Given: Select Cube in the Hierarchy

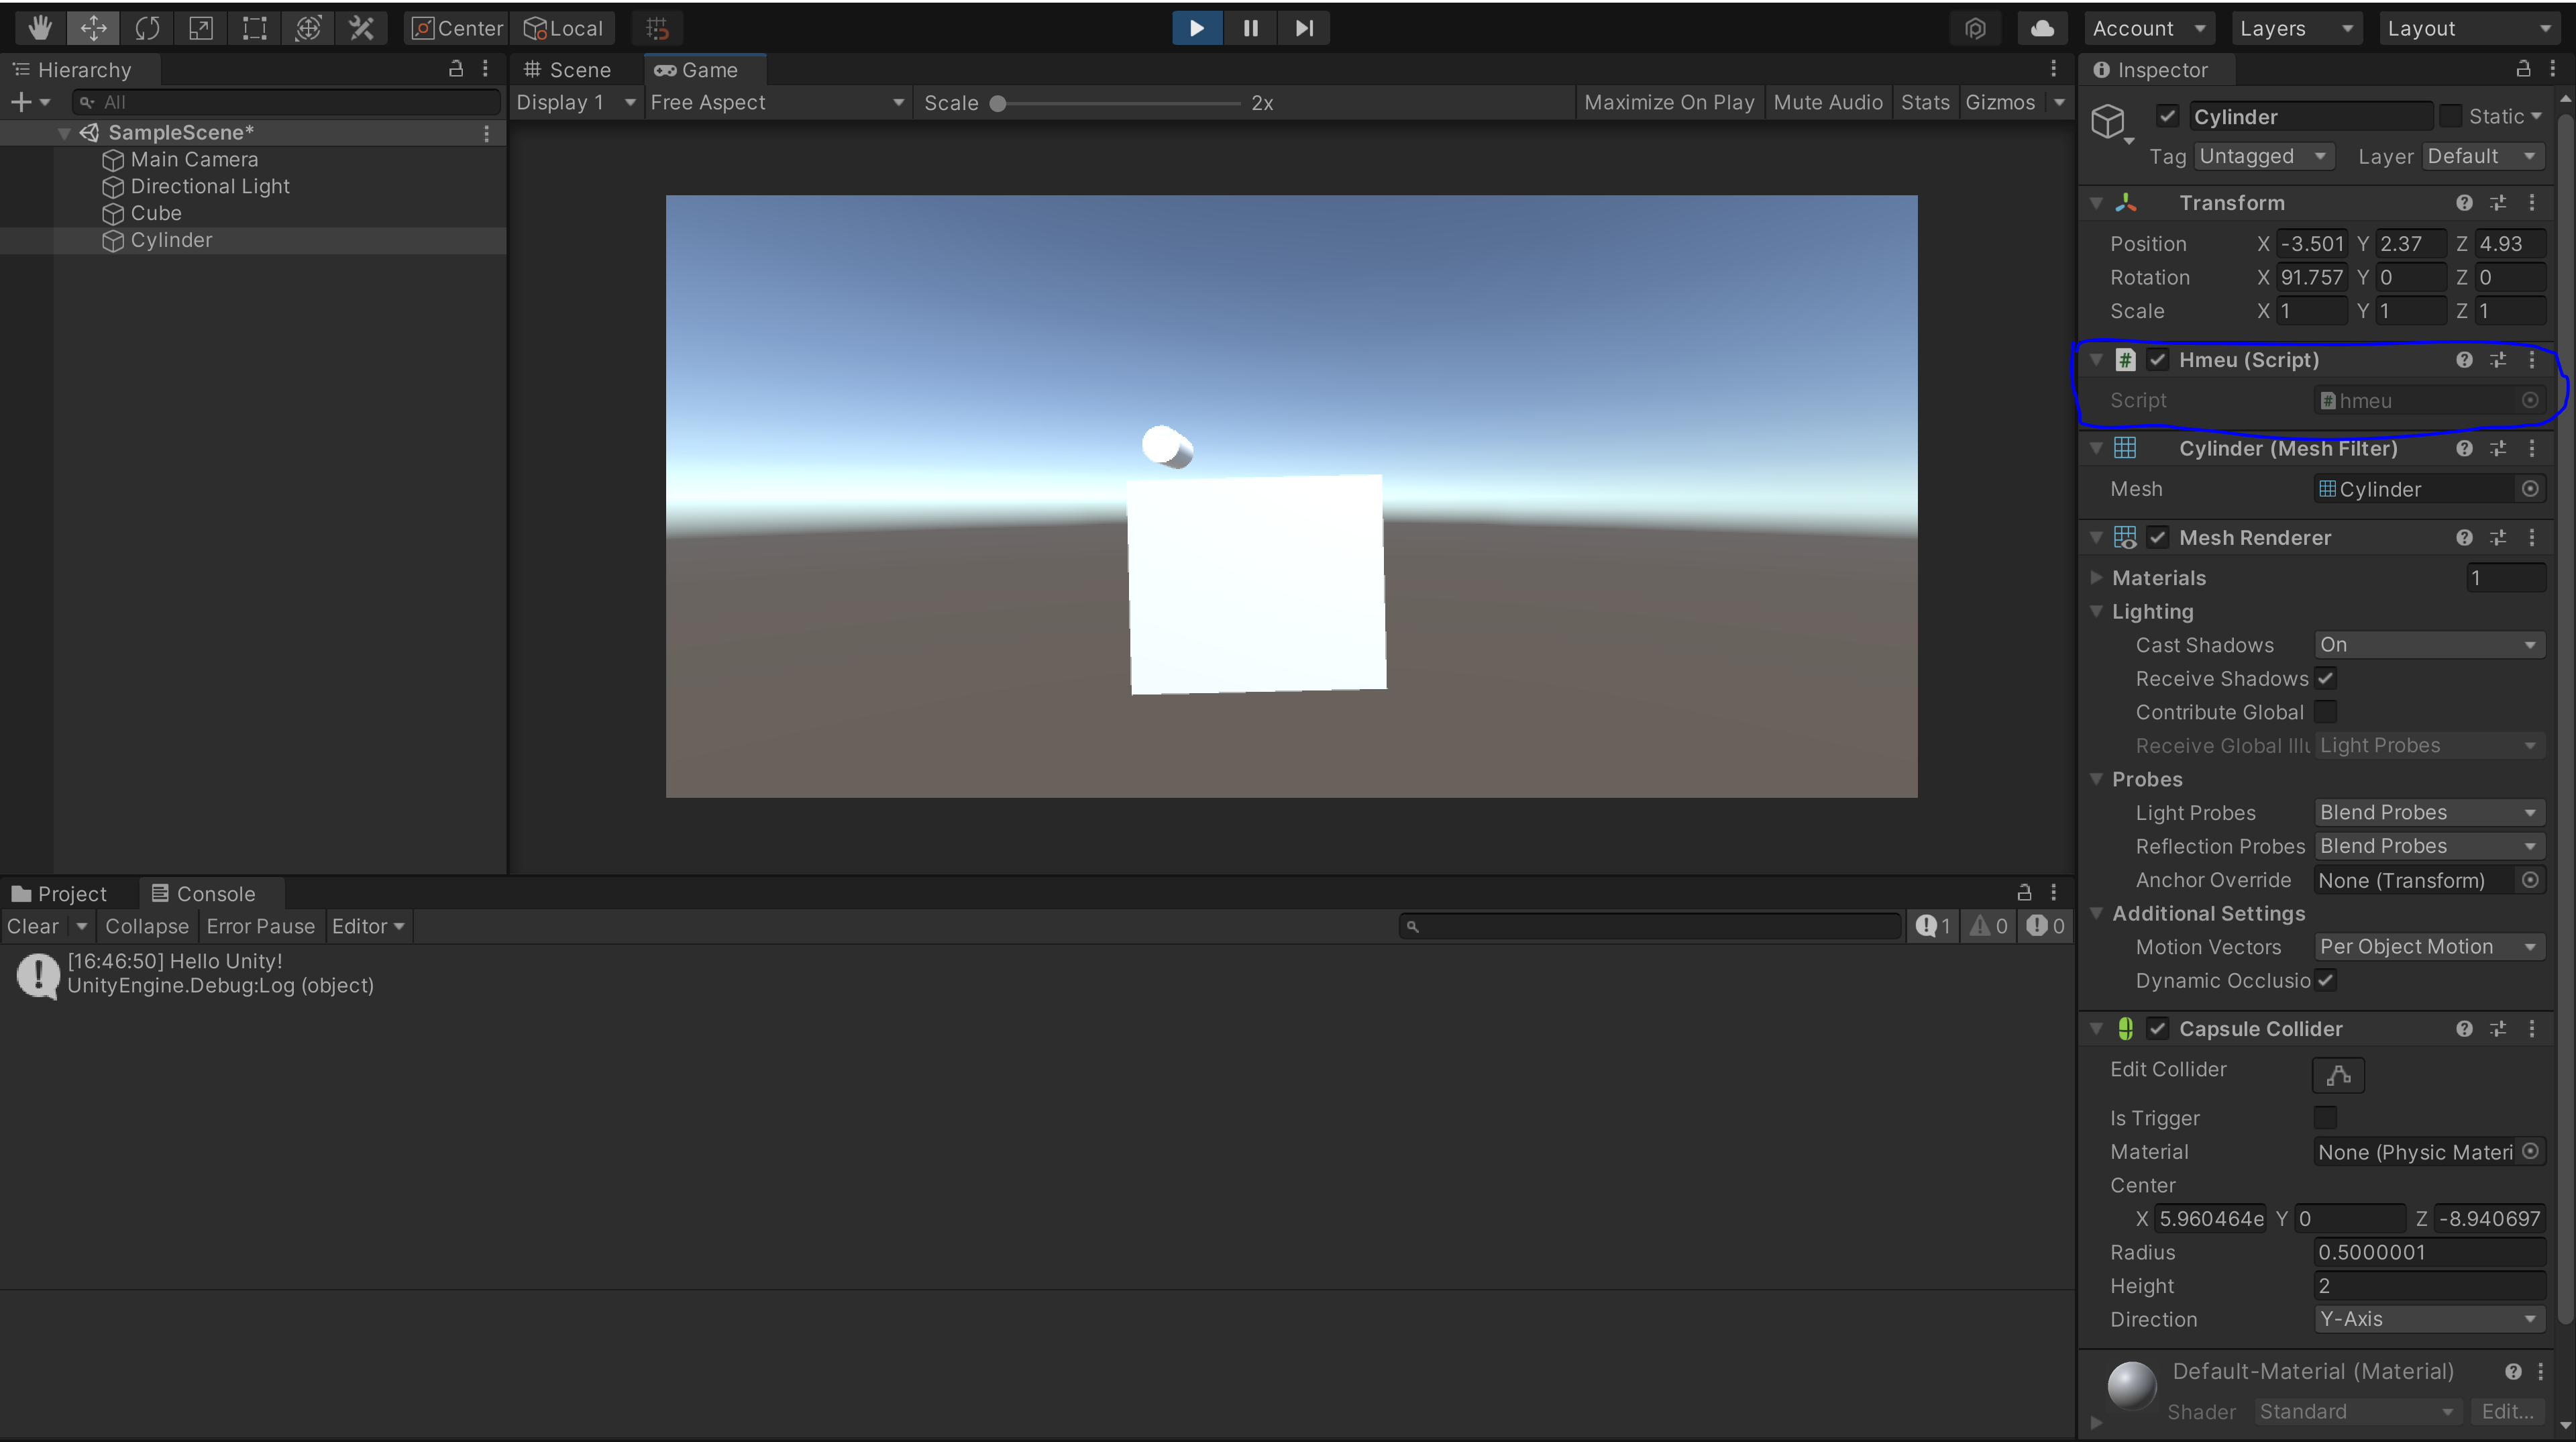Looking at the screenshot, I should 156,213.
